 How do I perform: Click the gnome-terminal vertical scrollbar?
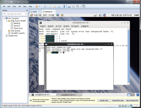129,56
